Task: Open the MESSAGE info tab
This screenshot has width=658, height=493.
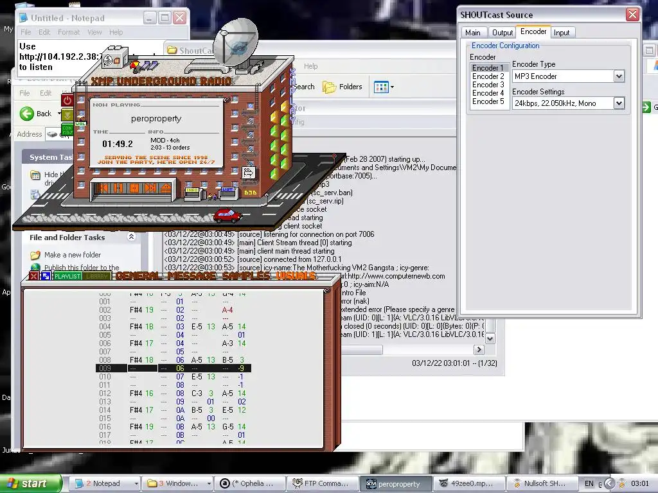Action: pos(191,275)
